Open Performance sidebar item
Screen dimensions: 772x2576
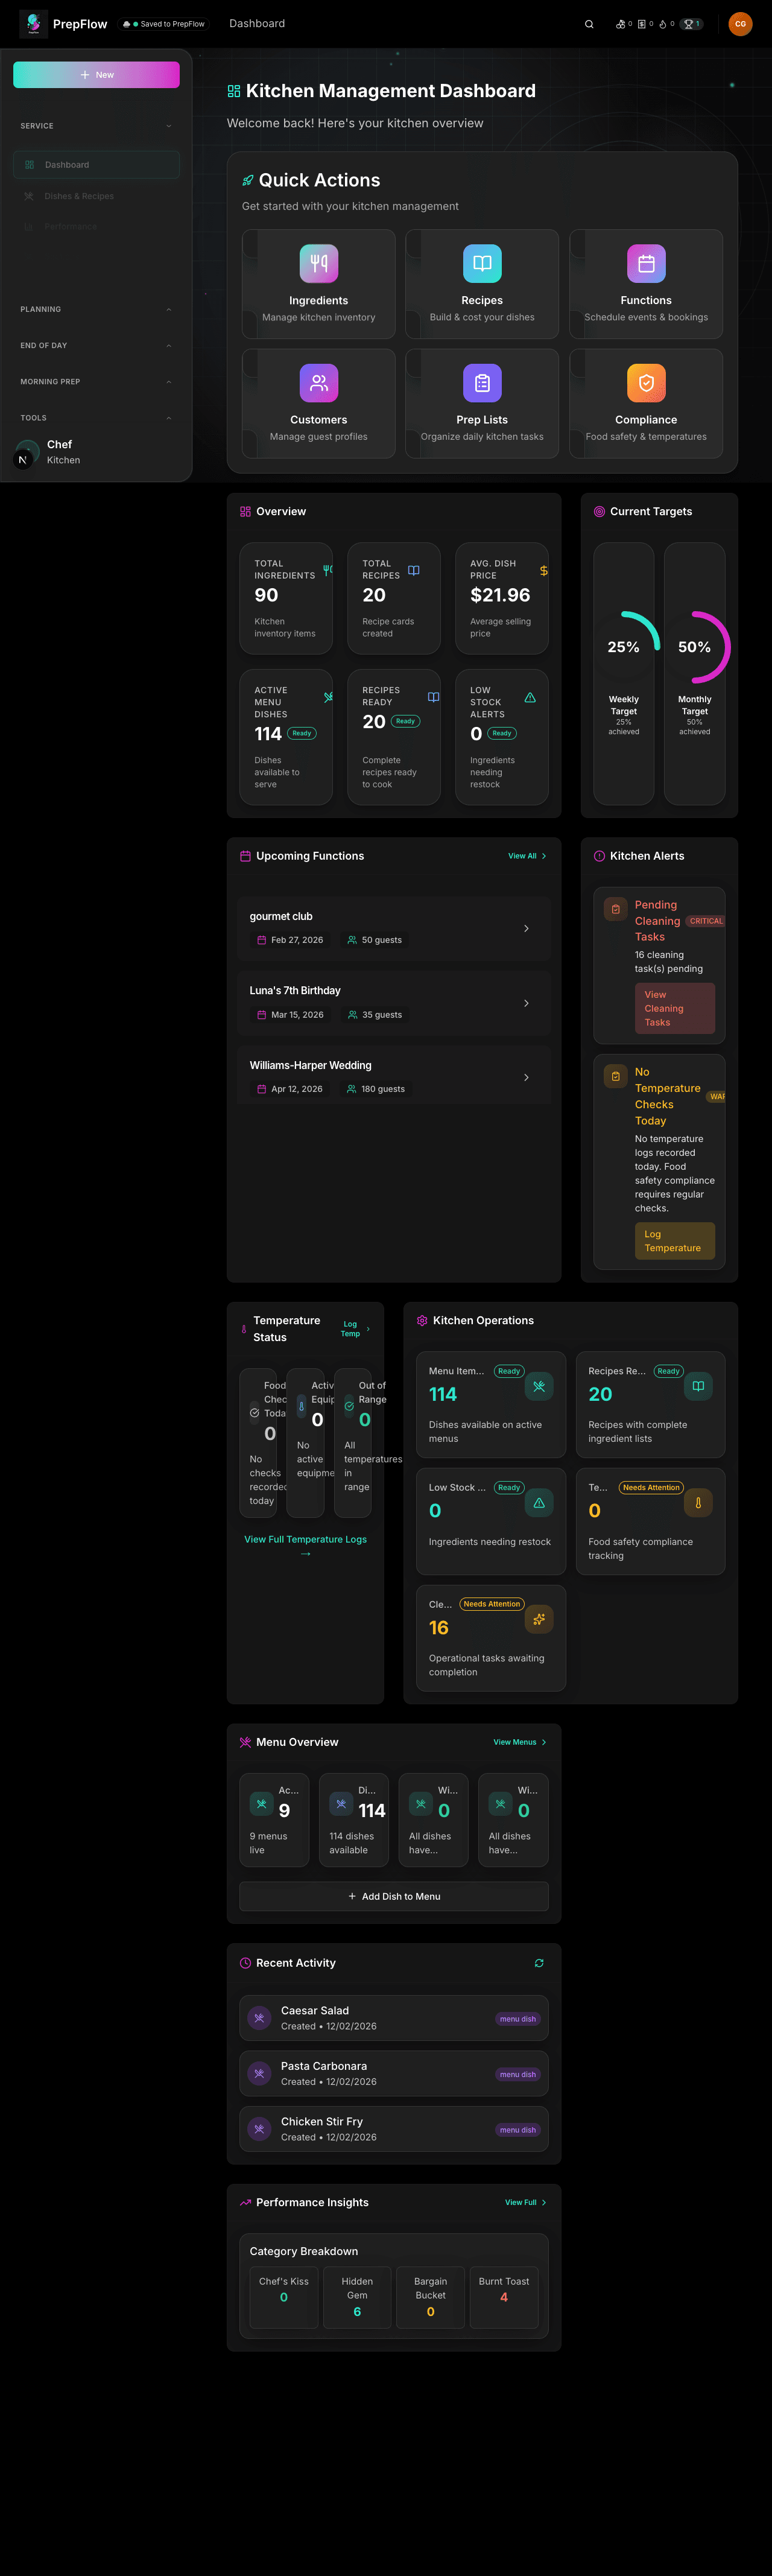click(x=96, y=227)
